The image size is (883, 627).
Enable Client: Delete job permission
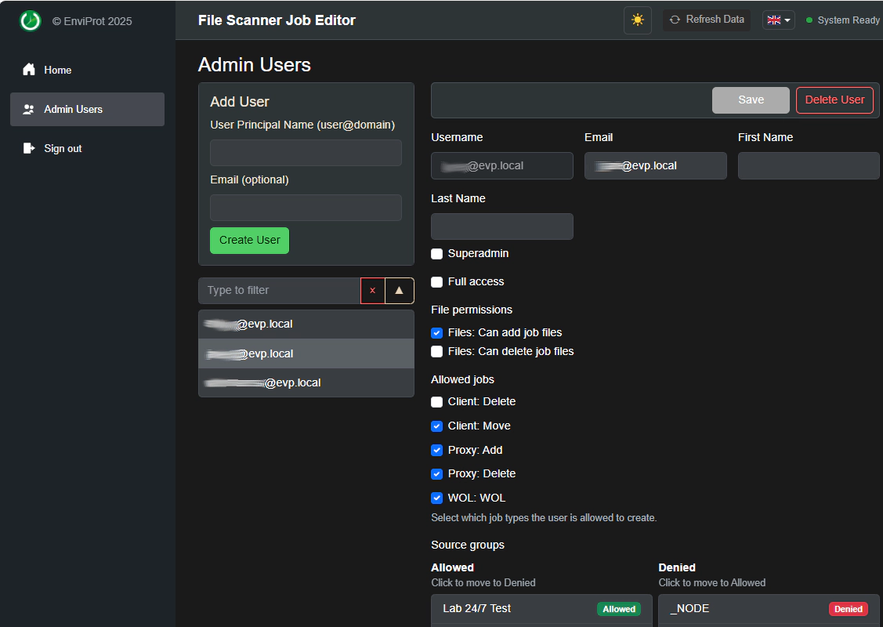(x=437, y=402)
